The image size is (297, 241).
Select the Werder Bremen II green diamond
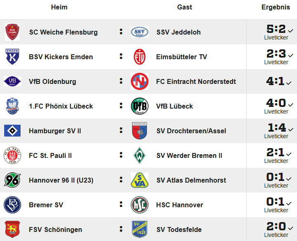(139, 155)
